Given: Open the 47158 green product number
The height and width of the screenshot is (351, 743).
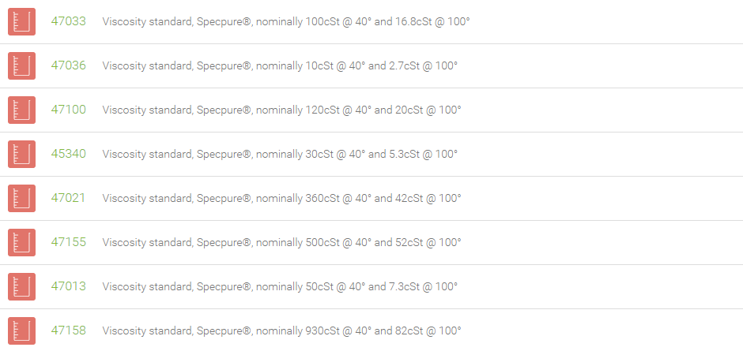Looking at the screenshot, I should point(69,330).
